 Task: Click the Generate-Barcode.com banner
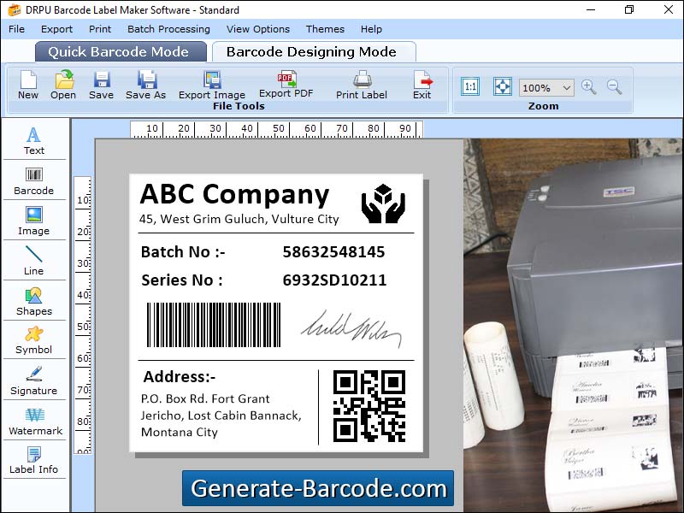click(x=321, y=489)
